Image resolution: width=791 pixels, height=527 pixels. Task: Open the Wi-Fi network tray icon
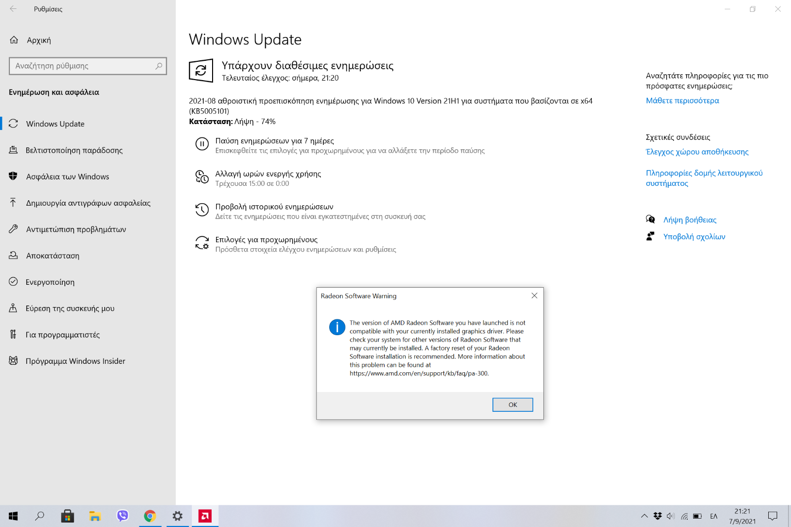pyautogui.click(x=684, y=516)
